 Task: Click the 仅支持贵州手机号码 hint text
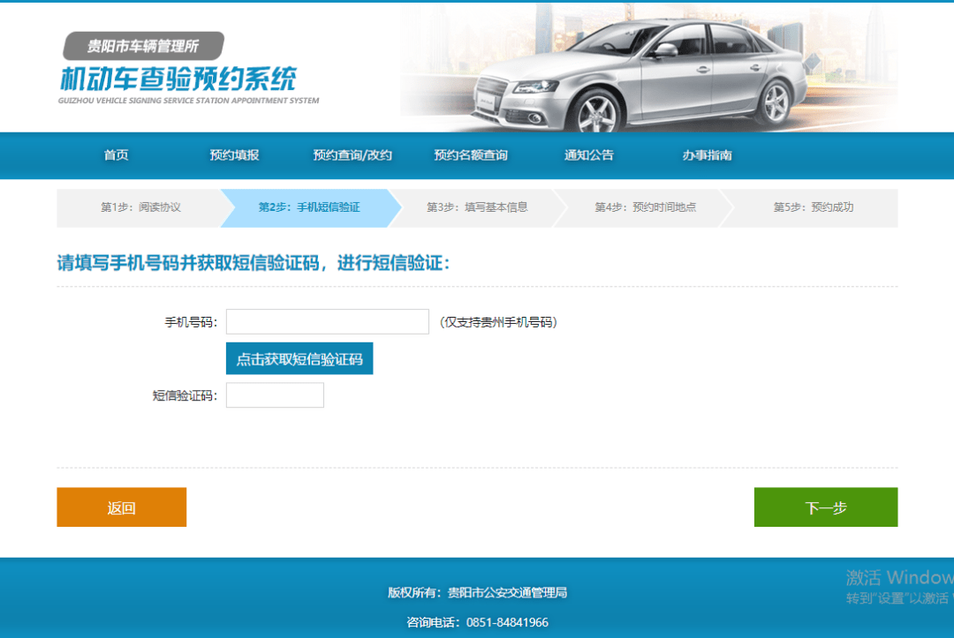[498, 322]
